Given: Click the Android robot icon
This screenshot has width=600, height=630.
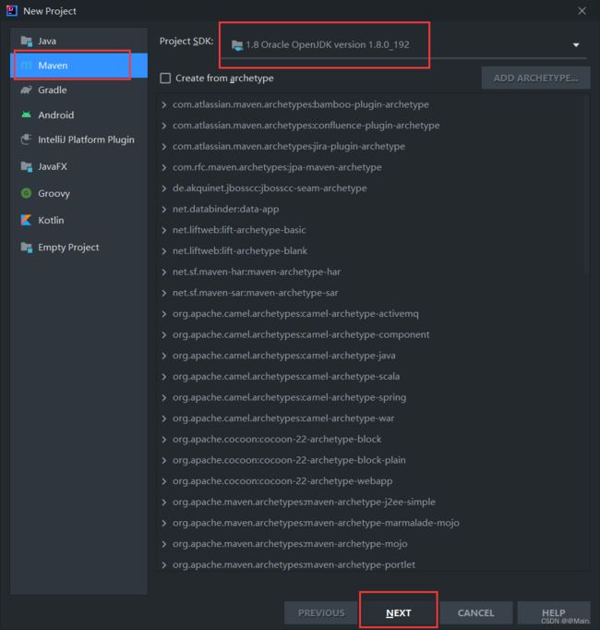Looking at the screenshot, I should (x=27, y=115).
